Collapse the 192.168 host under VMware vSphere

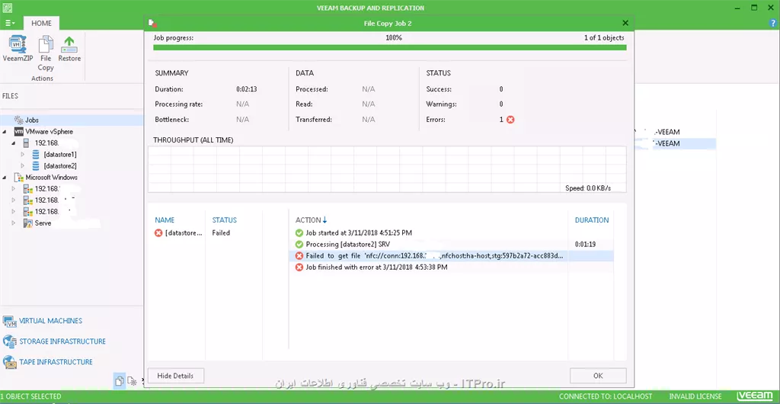click(x=14, y=143)
